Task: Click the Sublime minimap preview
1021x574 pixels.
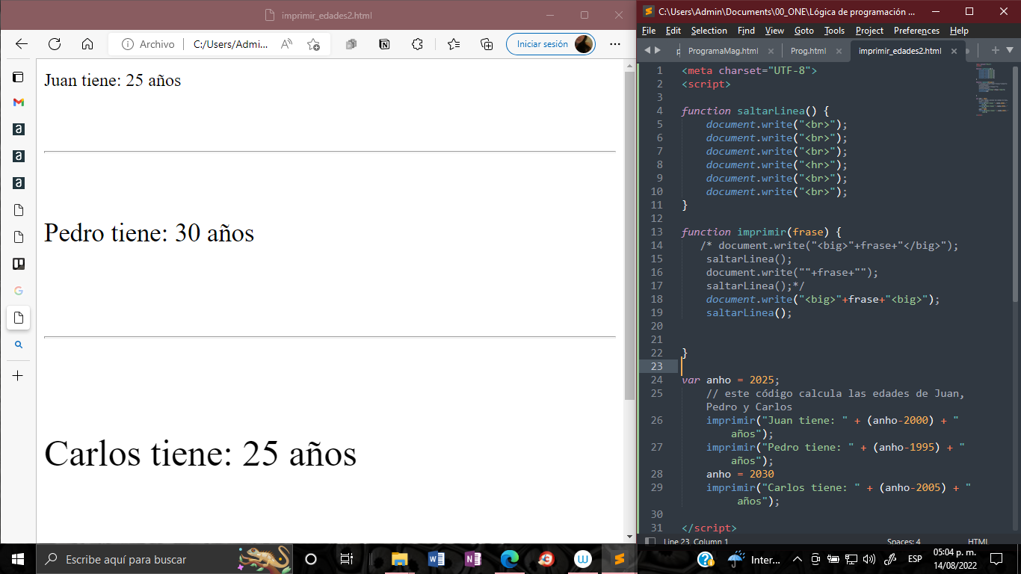Action: pos(991,90)
